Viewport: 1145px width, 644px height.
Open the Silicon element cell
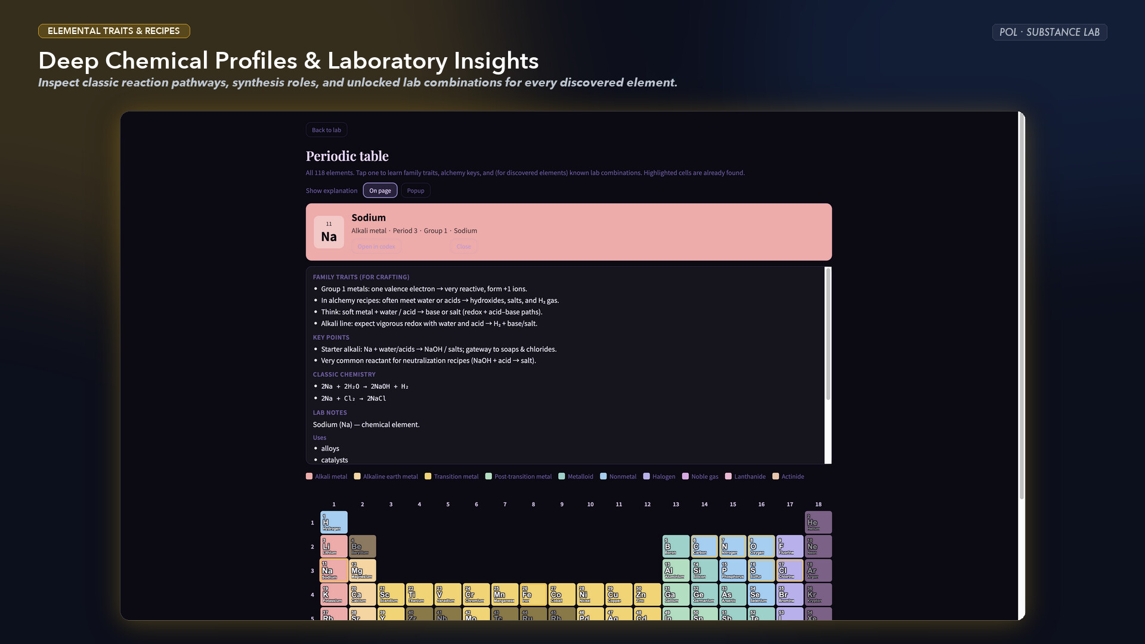[x=704, y=571]
